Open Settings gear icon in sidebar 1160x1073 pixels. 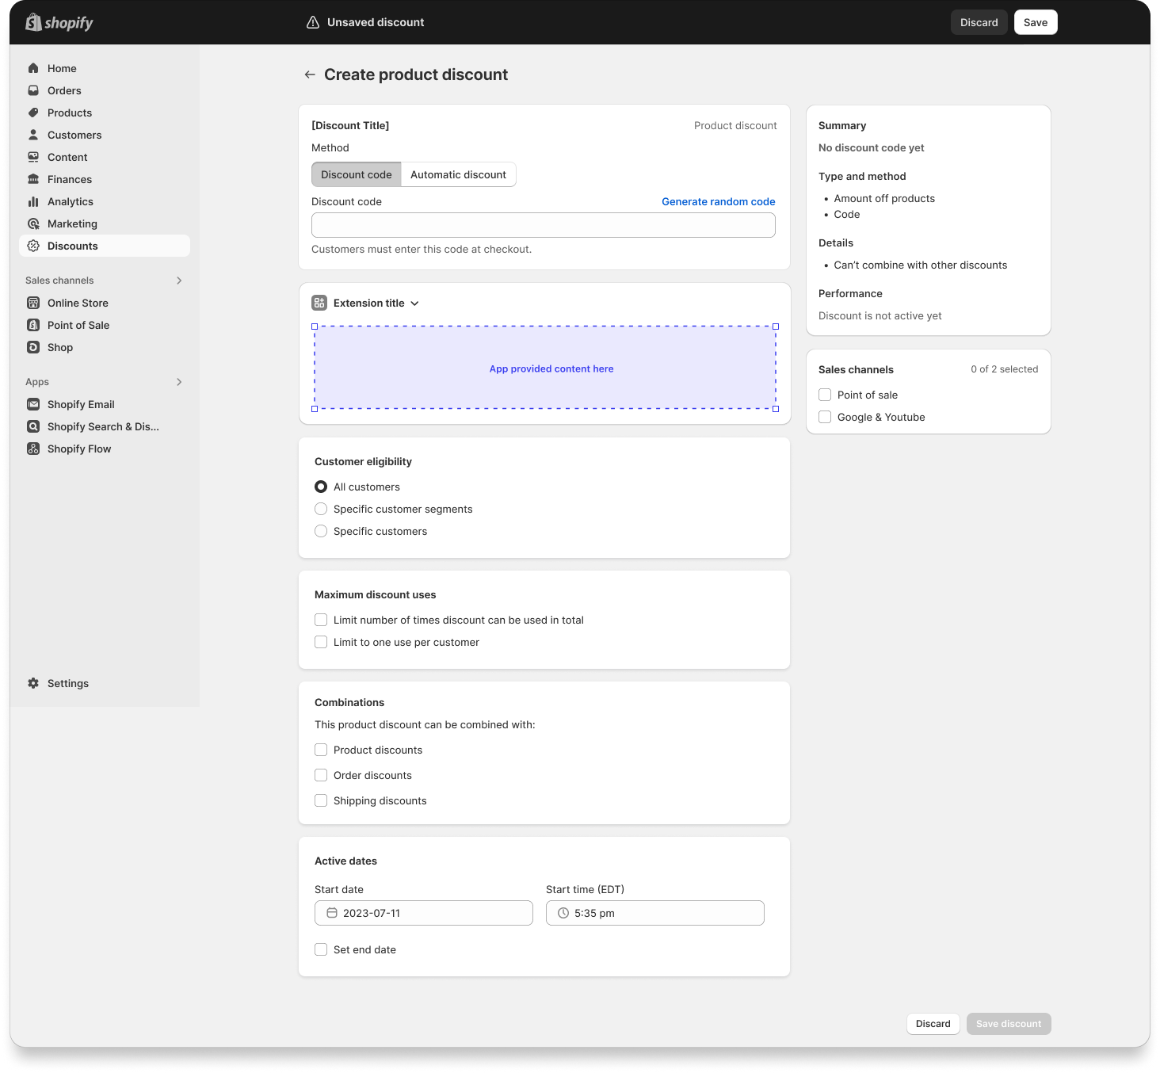click(x=33, y=683)
